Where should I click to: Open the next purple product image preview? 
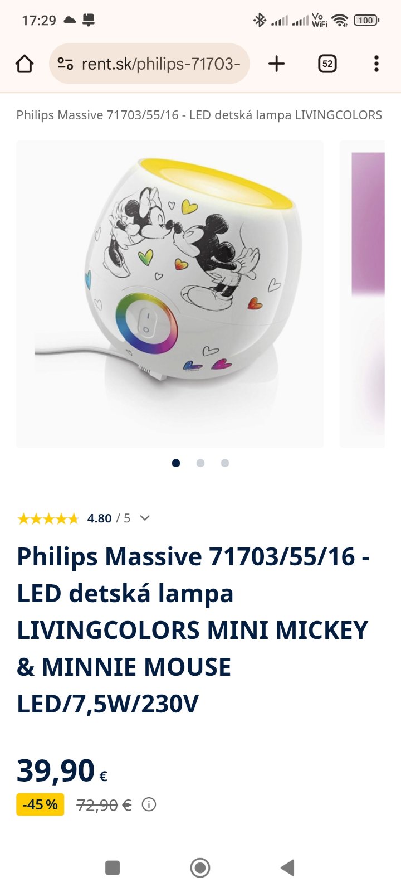click(x=363, y=294)
